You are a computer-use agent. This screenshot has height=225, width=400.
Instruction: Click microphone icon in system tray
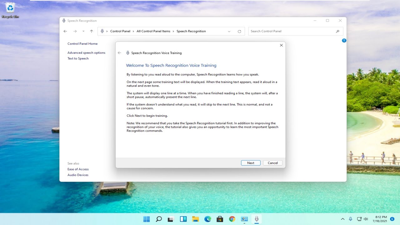pyautogui.click(x=351, y=219)
